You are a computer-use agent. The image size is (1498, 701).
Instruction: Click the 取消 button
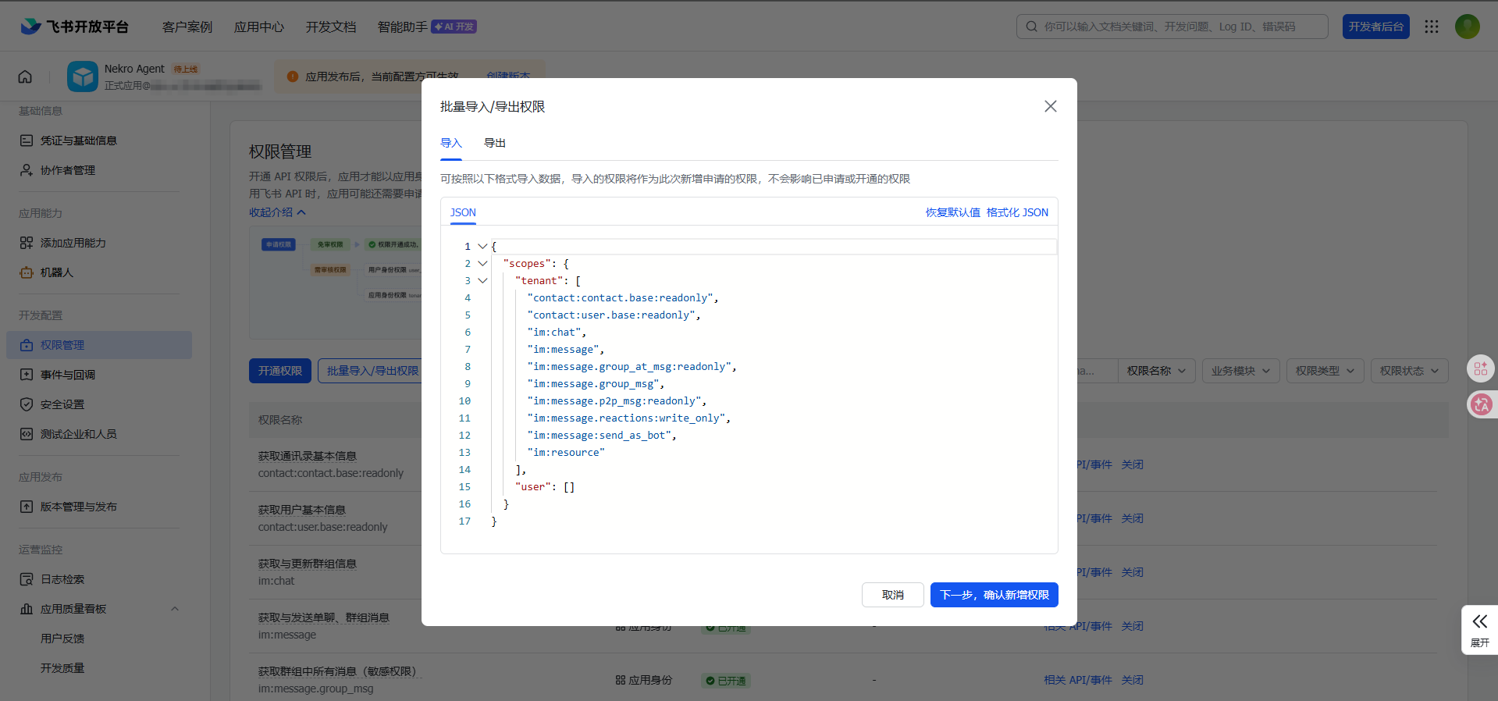click(892, 595)
